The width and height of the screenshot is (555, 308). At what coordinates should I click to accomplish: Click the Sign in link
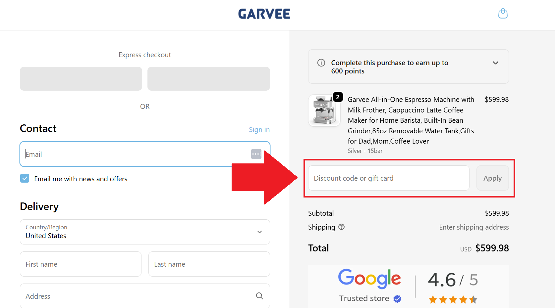tap(259, 130)
